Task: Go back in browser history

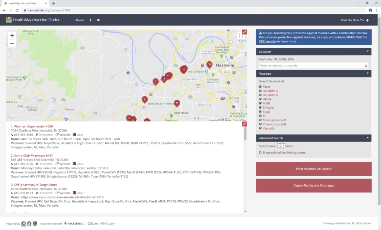Action: point(4,10)
